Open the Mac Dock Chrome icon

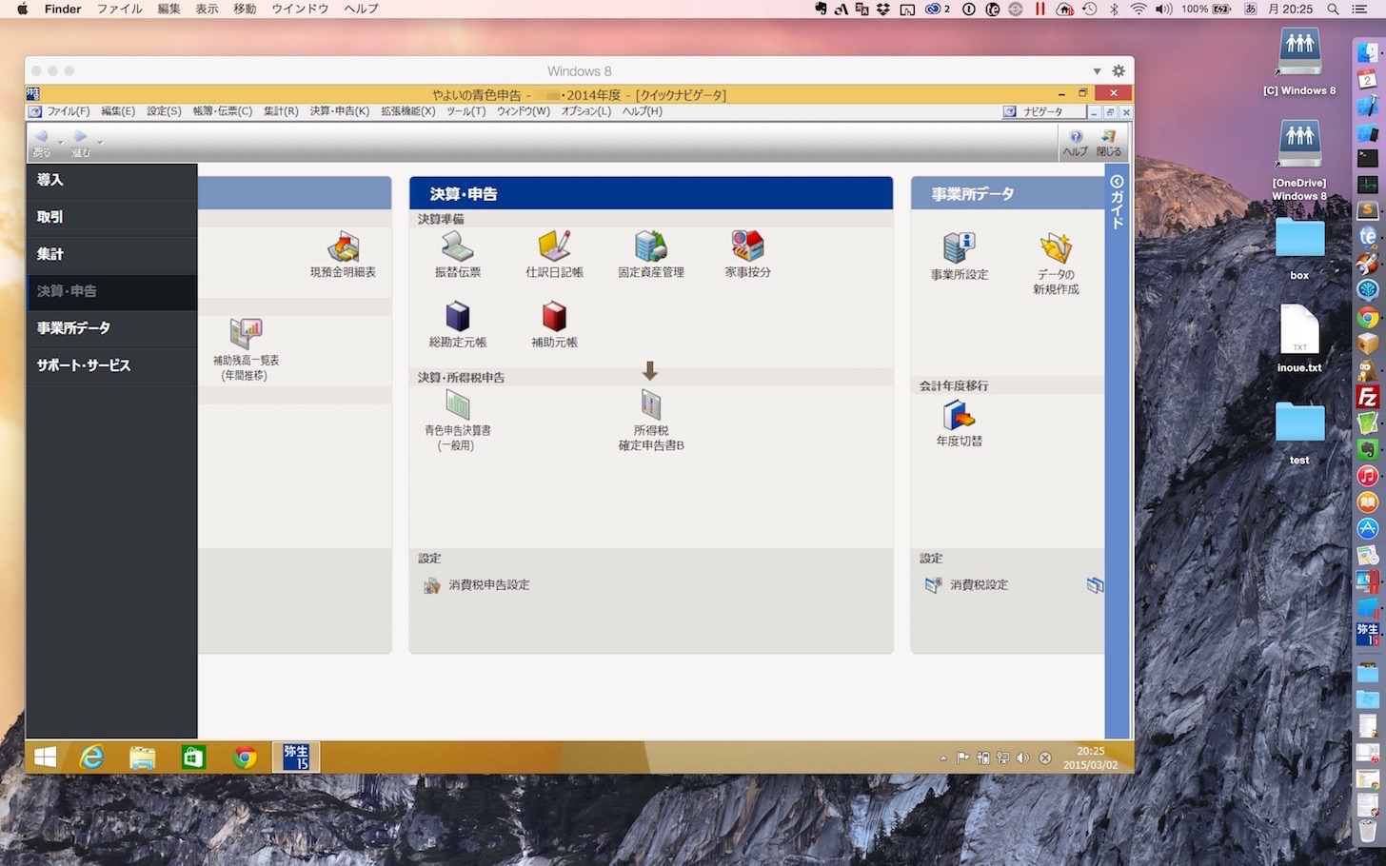click(x=1368, y=318)
